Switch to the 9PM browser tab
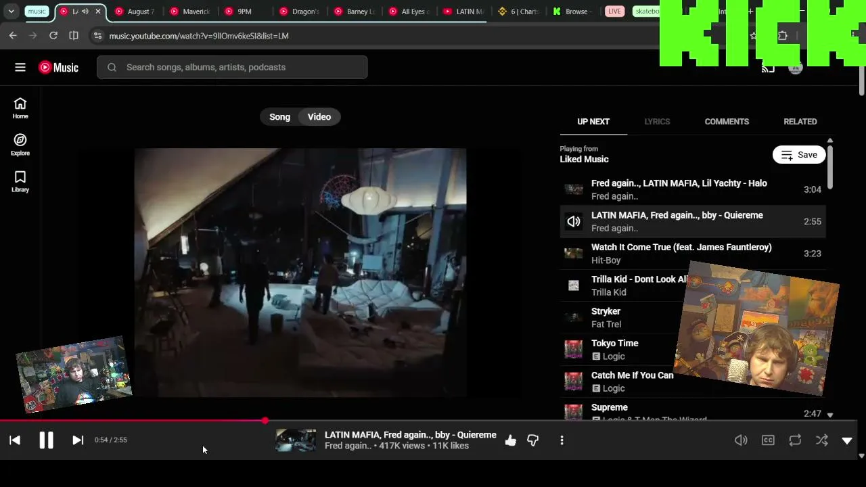Screen dimensions: 866x487 tap(246, 11)
